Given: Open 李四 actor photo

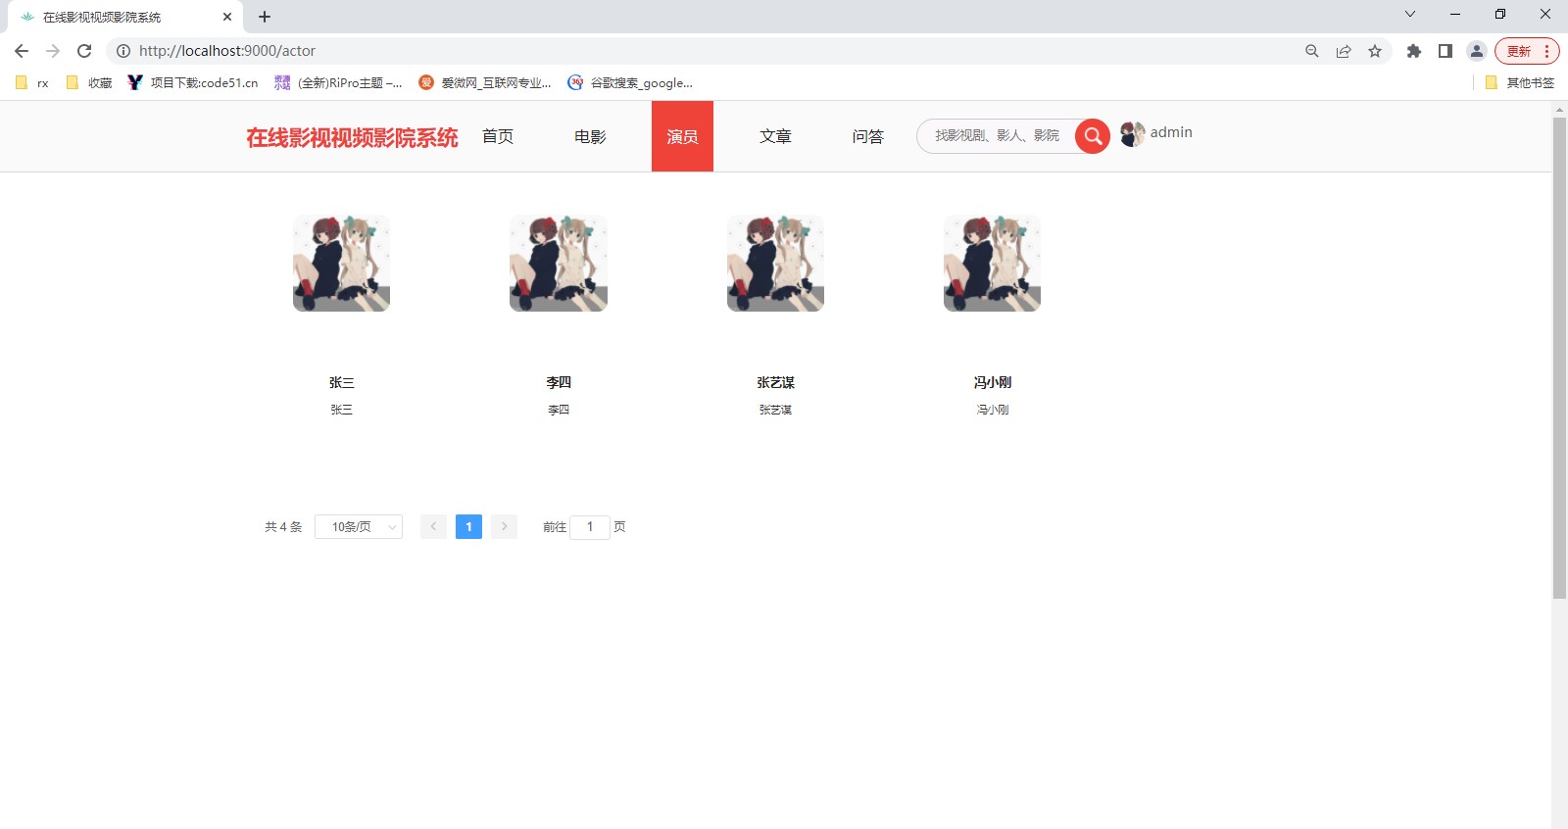Looking at the screenshot, I should 559,263.
